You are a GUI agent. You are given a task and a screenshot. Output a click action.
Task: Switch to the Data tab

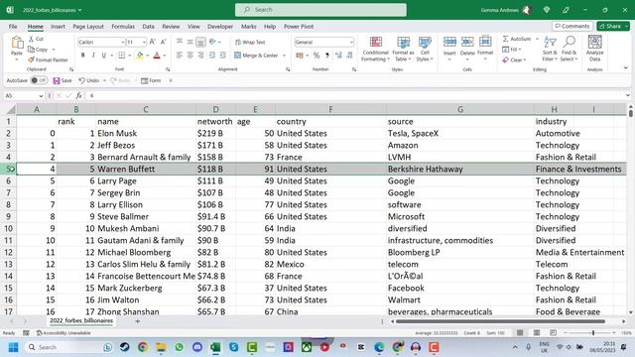[x=148, y=27]
